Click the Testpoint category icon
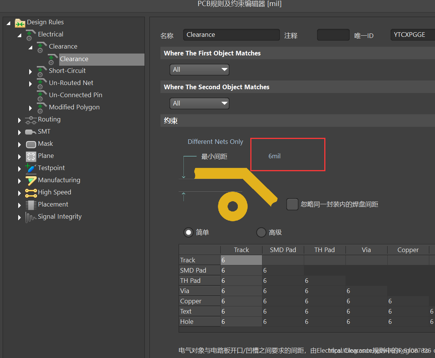This screenshot has width=435, height=358. point(31,168)
